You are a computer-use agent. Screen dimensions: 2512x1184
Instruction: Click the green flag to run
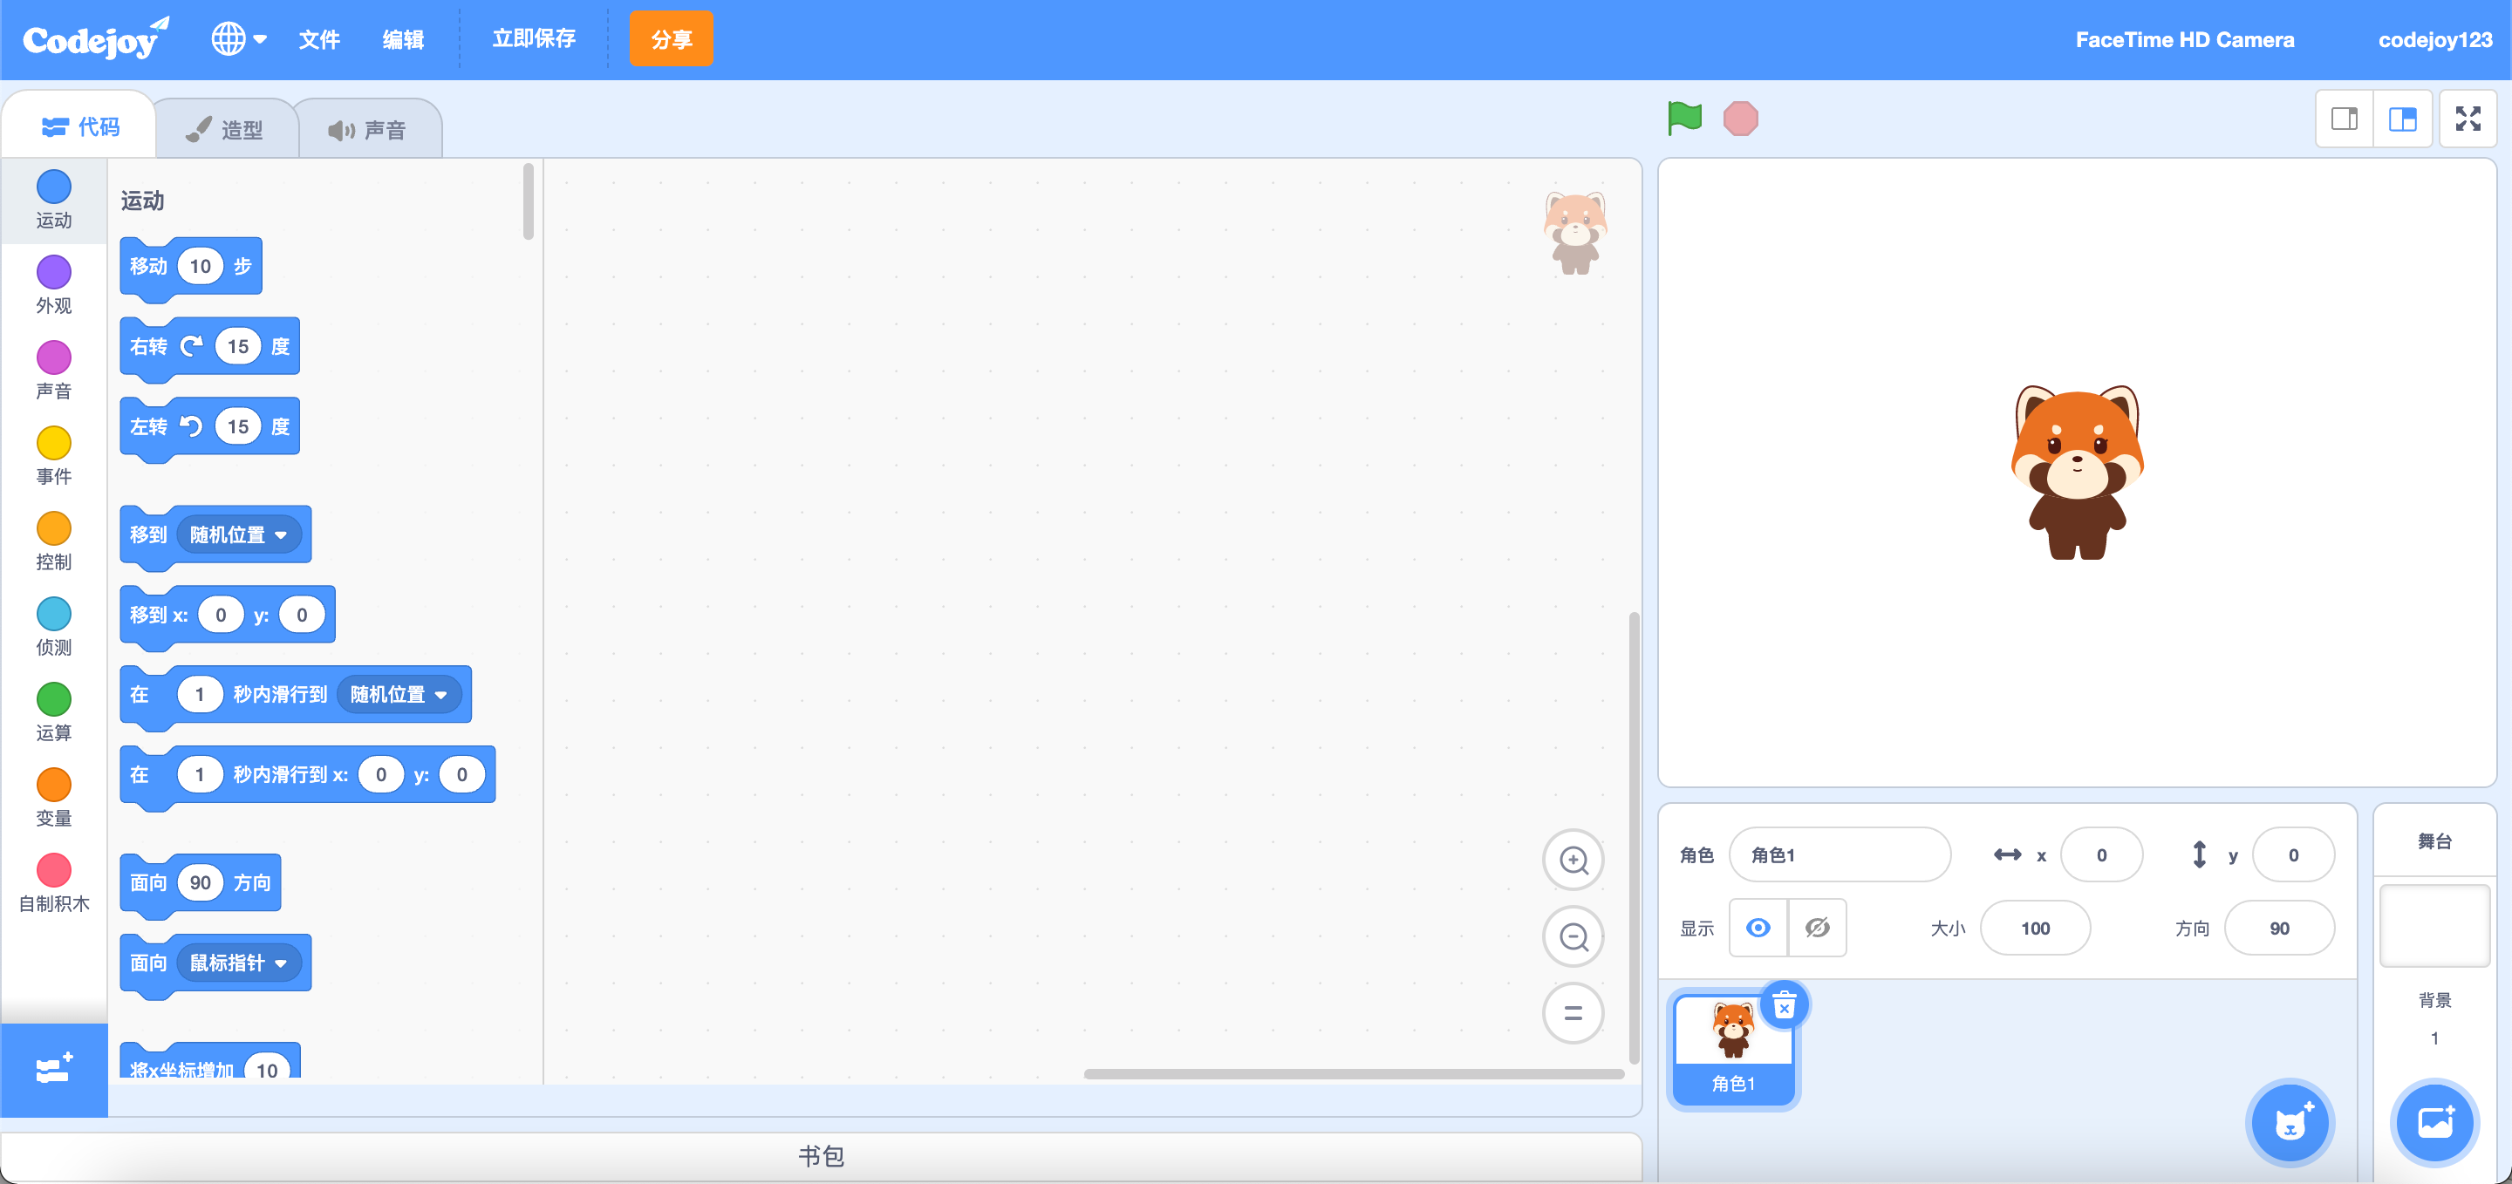(1684, 119)
